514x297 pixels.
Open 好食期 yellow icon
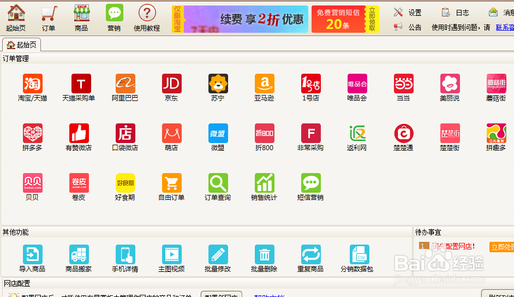[125, 187]
